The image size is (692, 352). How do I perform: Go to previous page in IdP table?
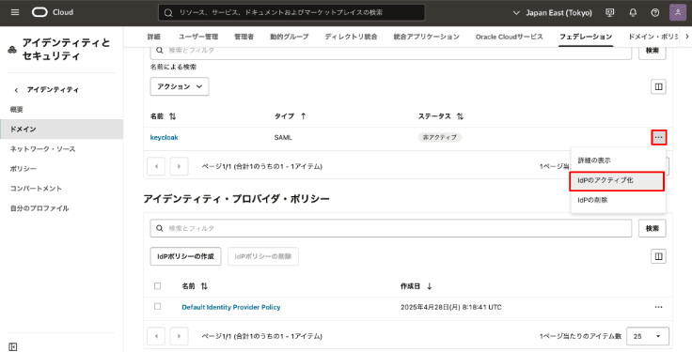tap(156, 166)
